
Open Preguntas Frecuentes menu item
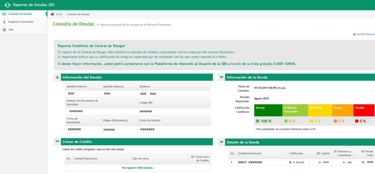click(x=21, y=22)
